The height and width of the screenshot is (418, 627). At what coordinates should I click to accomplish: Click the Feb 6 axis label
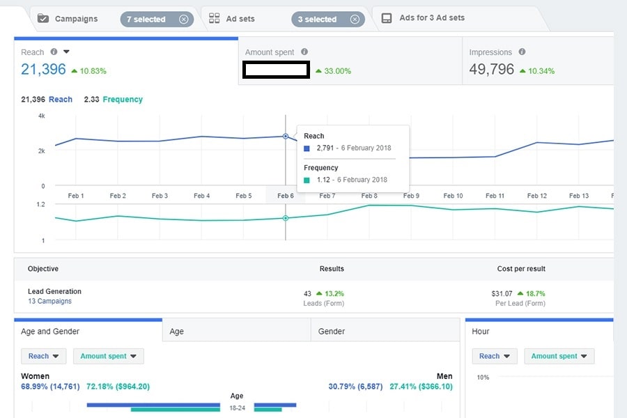pos(286,196)
